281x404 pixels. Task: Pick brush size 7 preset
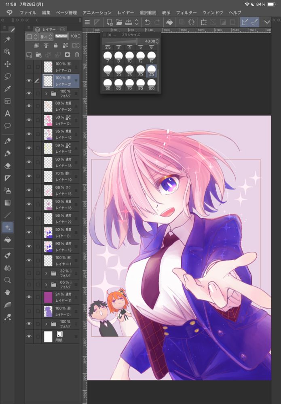pos(108,57)
